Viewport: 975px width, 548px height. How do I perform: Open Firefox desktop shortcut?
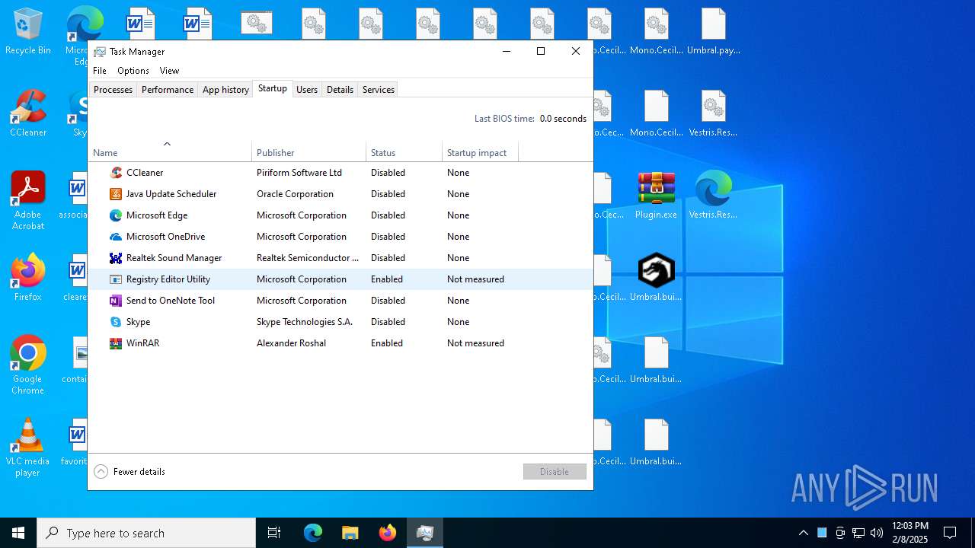coord(28,278)
